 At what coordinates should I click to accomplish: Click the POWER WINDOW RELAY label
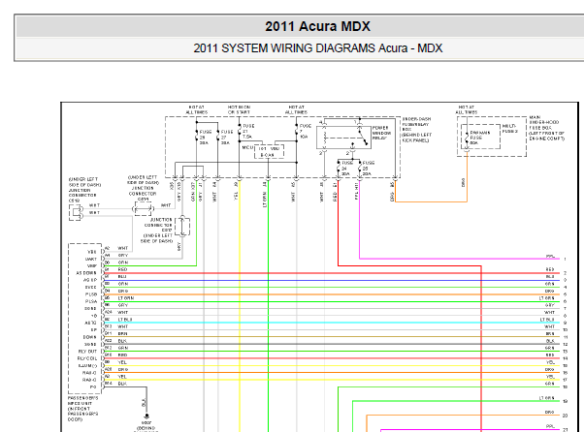click(x=382, y=133)
